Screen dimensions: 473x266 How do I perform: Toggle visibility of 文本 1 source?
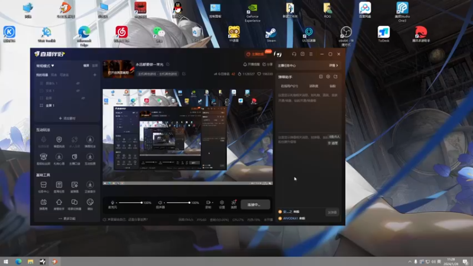pyautogui.click(x=78, y=90)
